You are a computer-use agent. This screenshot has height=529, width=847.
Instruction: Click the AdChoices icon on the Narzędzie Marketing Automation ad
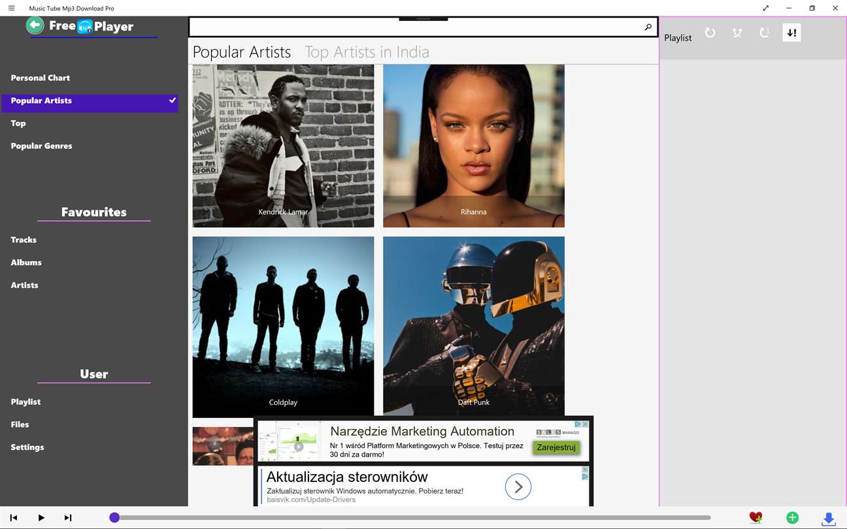[578, 425]
